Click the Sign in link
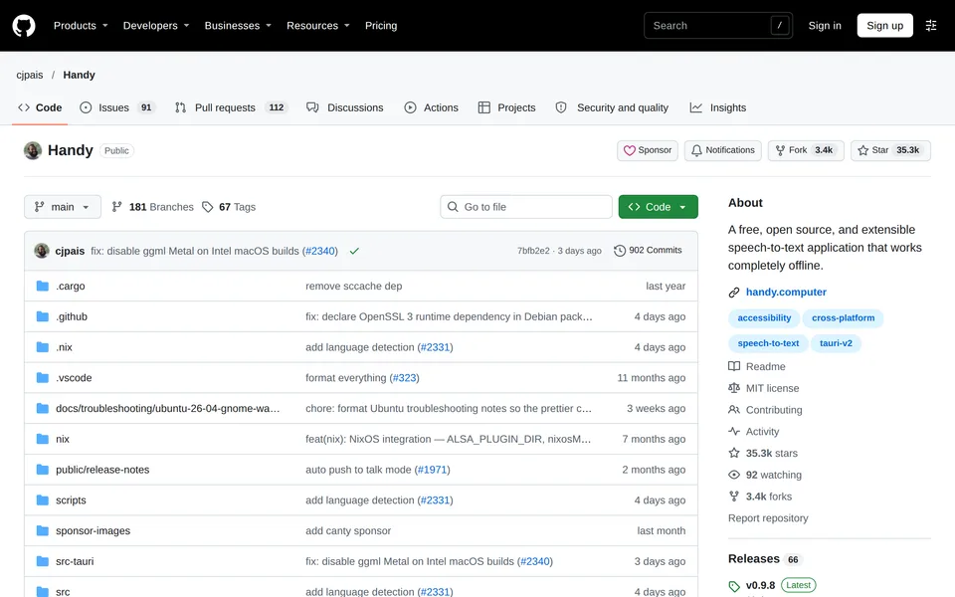 click(x=824, y=26)
